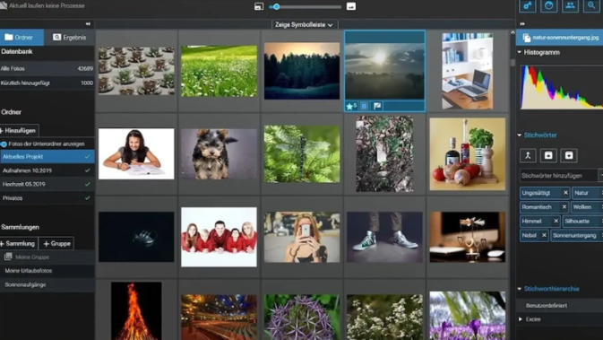Open the people group icon
The width and height of the screenshot is (603, 340).
pyautogui.click(x=570, y=5)
